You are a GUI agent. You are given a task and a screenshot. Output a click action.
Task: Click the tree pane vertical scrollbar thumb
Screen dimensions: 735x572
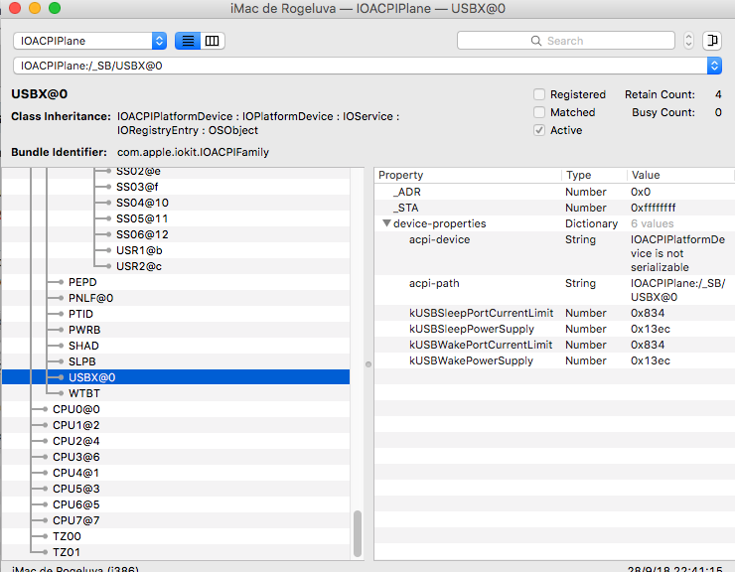click(358, 533)
